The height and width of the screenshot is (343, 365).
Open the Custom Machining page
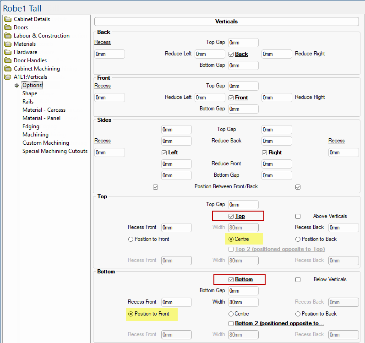[x=46, y=143]
